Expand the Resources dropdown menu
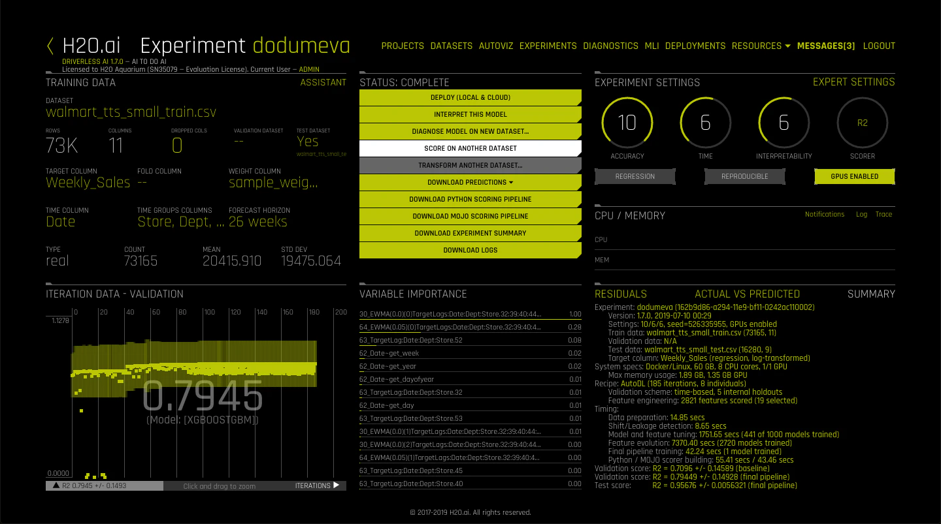 point(761,46)
